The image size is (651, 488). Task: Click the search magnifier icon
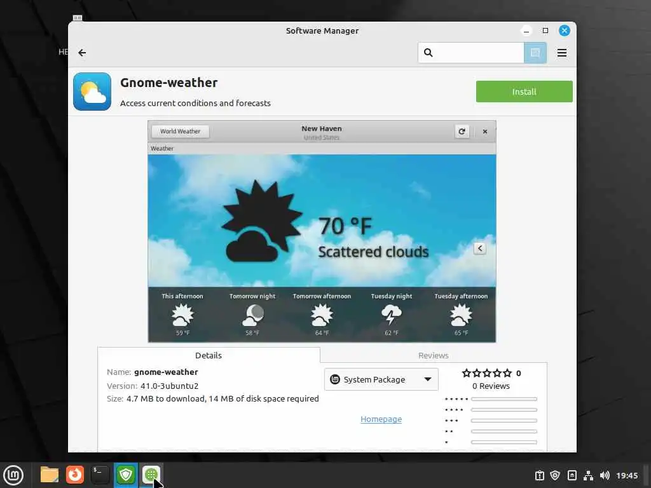tap(428, 53)
